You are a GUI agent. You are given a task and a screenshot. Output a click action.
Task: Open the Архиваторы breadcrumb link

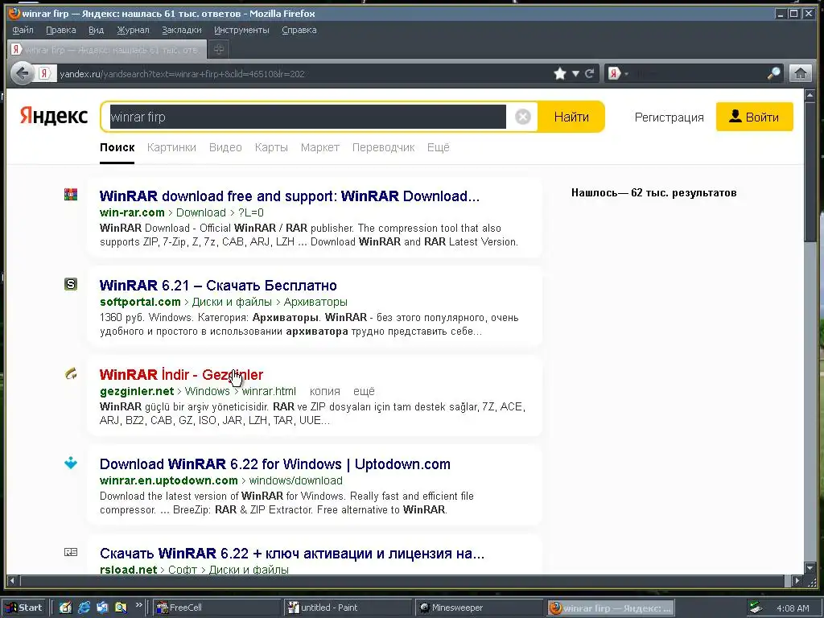pyautogui.click(x=315, y=302)
